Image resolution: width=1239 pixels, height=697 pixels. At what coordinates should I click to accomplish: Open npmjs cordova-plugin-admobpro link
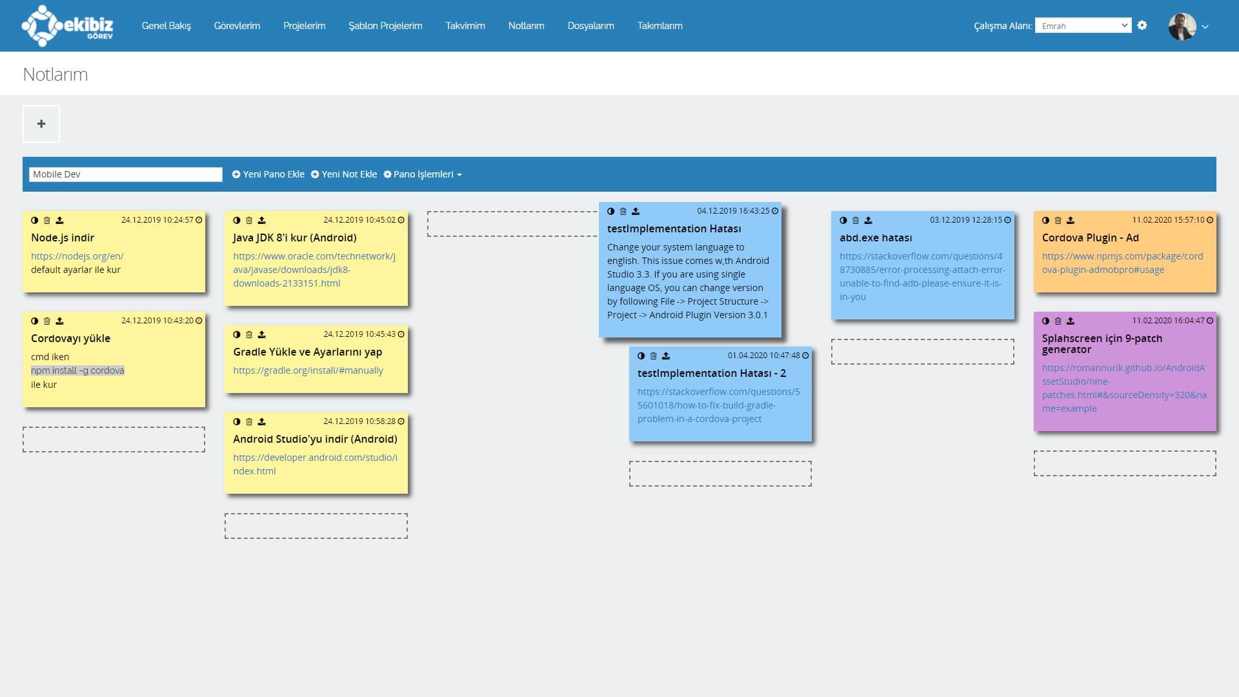pos(1122,263)
